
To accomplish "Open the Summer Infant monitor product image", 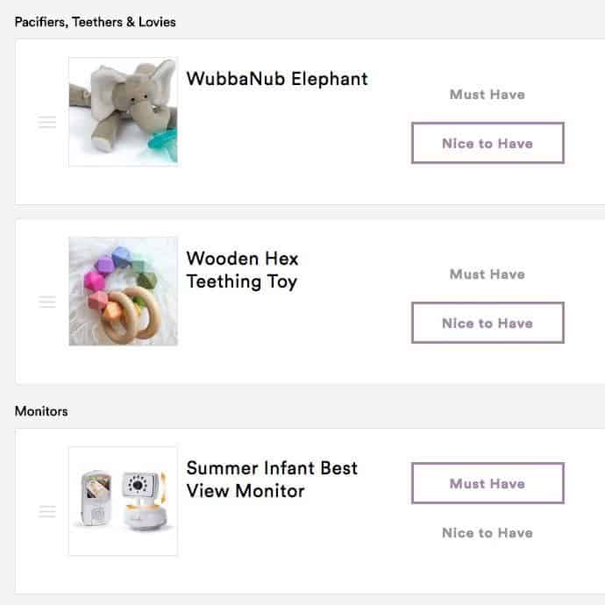I will [x=123, y=502].
